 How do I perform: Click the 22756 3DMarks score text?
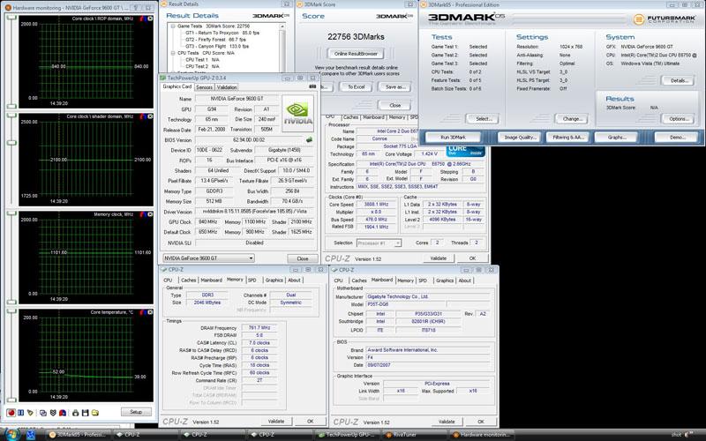(356, 37)
